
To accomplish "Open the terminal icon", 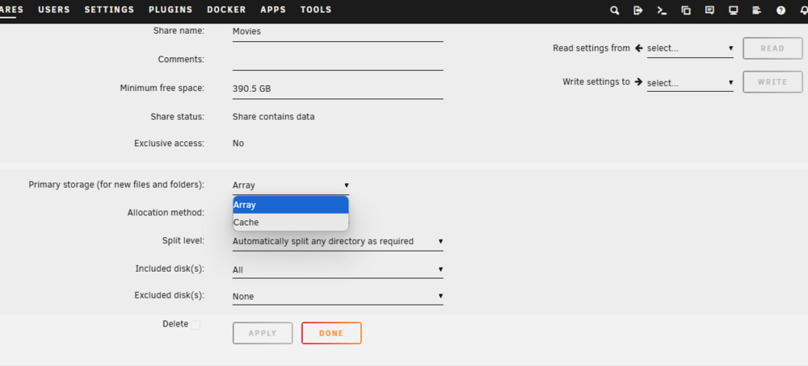I will coord(663,10).
